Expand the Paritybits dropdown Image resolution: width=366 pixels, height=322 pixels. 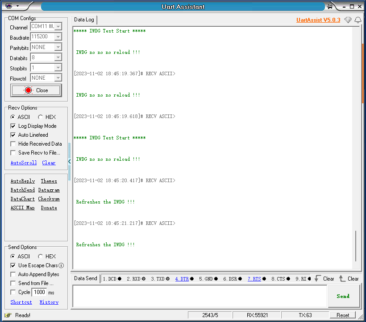(x=58, y=47)
